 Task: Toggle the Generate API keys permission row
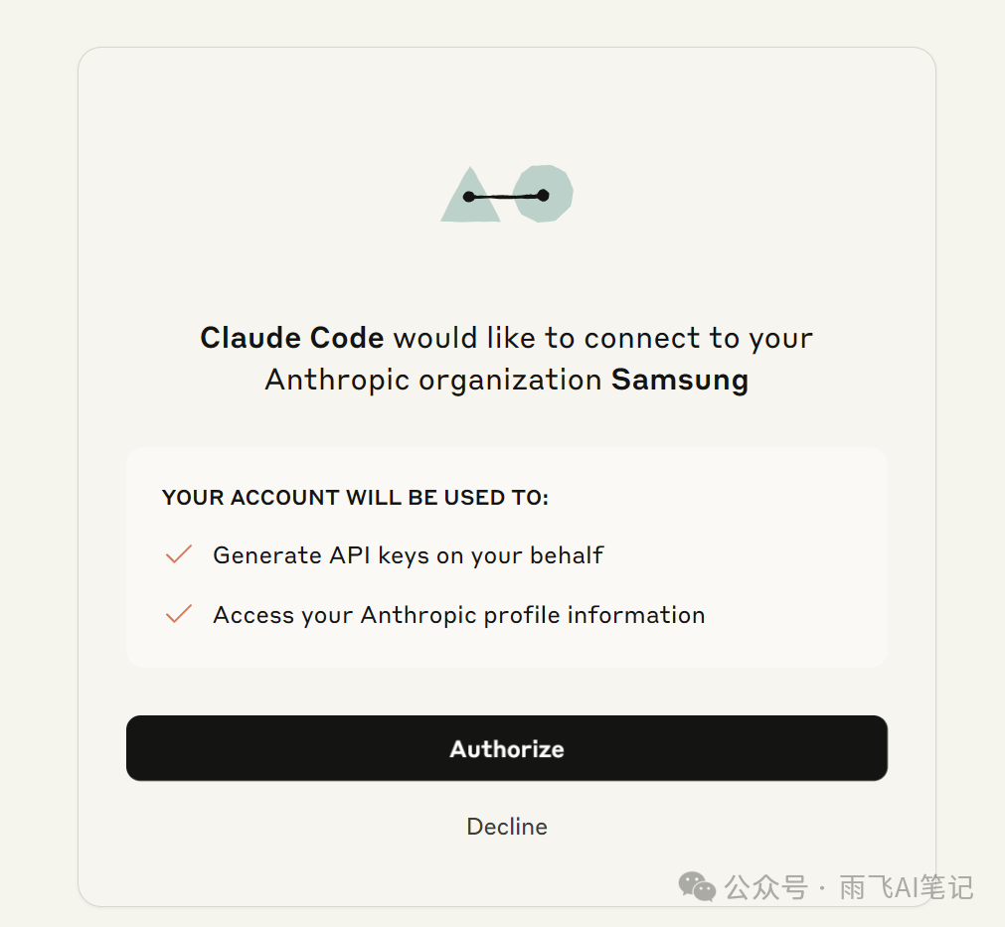(408, 555)
